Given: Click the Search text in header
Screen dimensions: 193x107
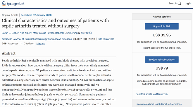Looking at the screenshot, I should point(173,3).
